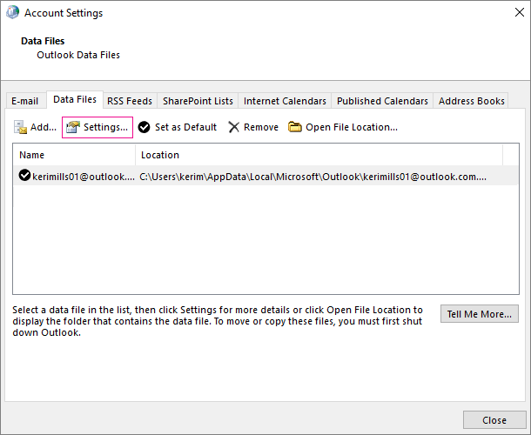The width and height of the screenshot is (531, 435).
Task: Click the 'Set as Default' label
Action: (x=185, y=127)
